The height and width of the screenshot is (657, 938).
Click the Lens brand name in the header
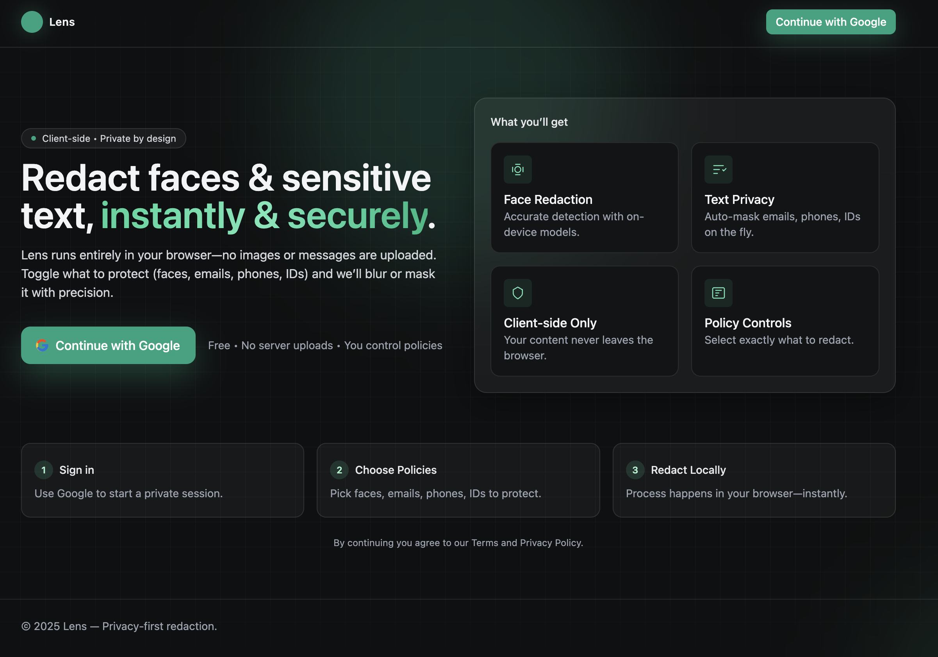pyautogui.click(x=62, y=22)
